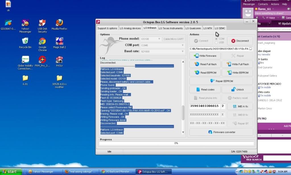Click Write EEPROM button
Image resolution: width=291 pixels, height=175 pixels.
tap(237, 73)
